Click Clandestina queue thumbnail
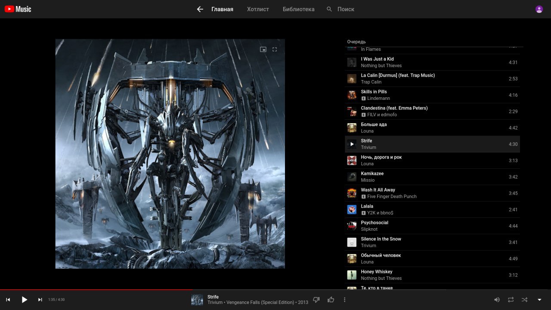The width and height of the screenshot is (551, 310). pos(352,112)
